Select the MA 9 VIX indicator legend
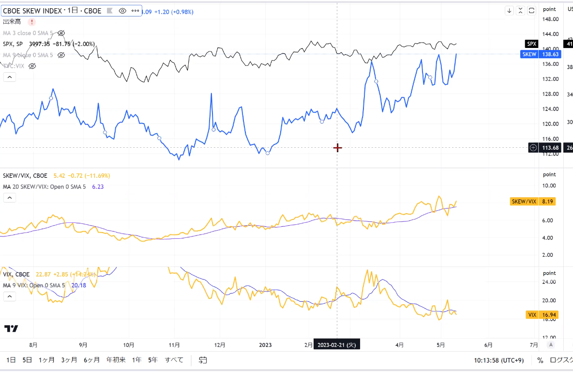Image resolution: width=573 pixels, height=374 pixels. (x=34, y=285)
